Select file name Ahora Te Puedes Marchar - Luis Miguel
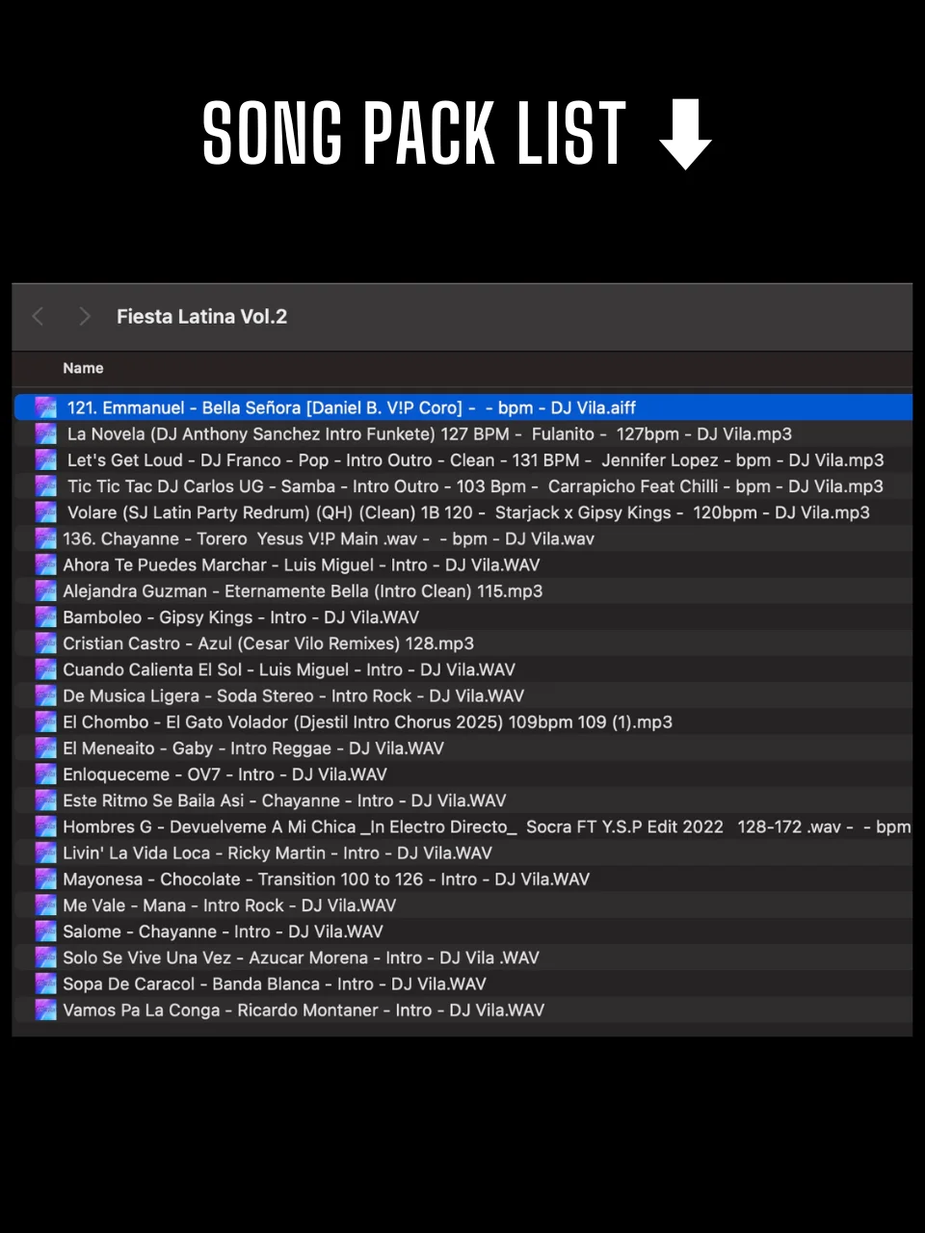The width and height of the screenshot is (925, 1233). pyautogui.click(x=302, y=564)
